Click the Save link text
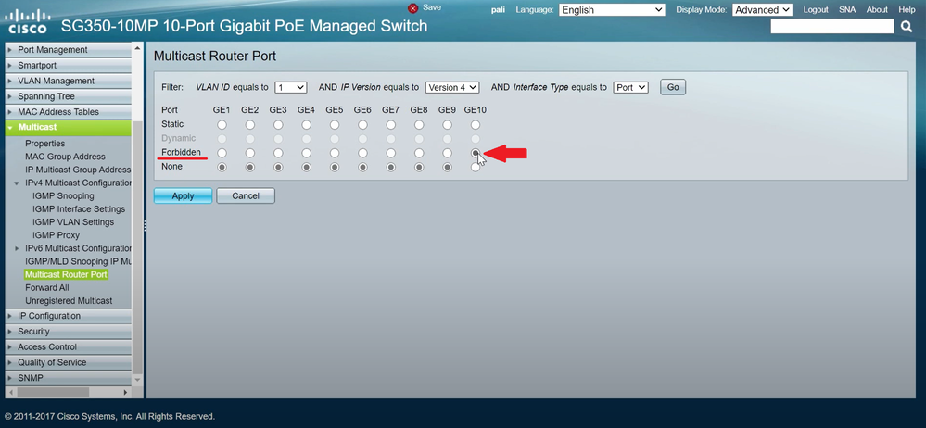The height and width of the screenshot is (428, 926). [432, 7]
